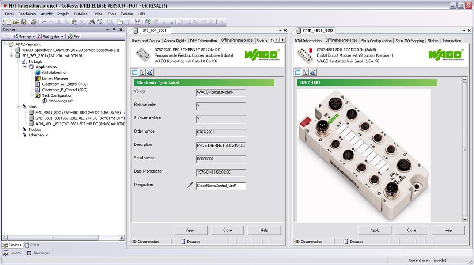
Task: Save project using floppy disk icon
Action: coord(23,22)
